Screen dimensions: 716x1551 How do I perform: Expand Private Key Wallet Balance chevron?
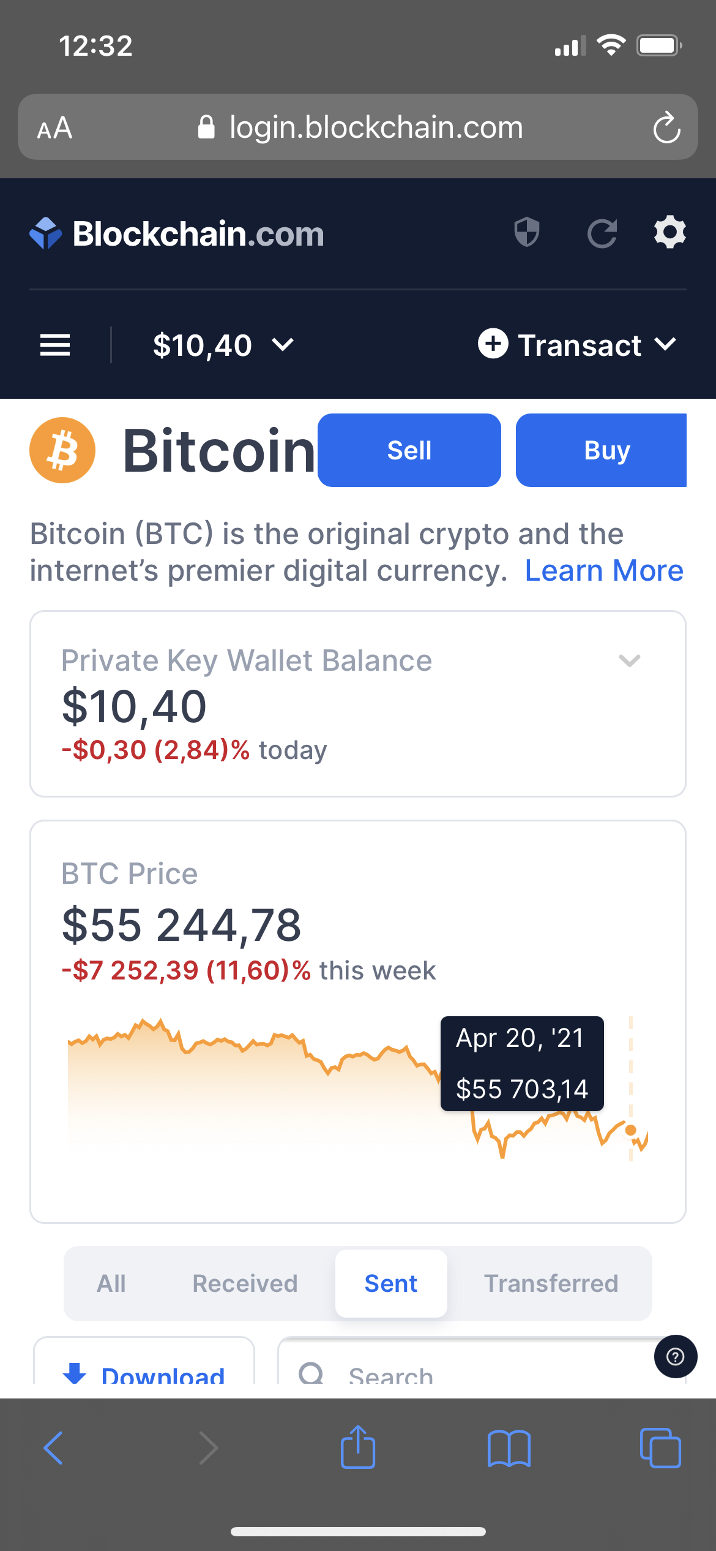629,660
